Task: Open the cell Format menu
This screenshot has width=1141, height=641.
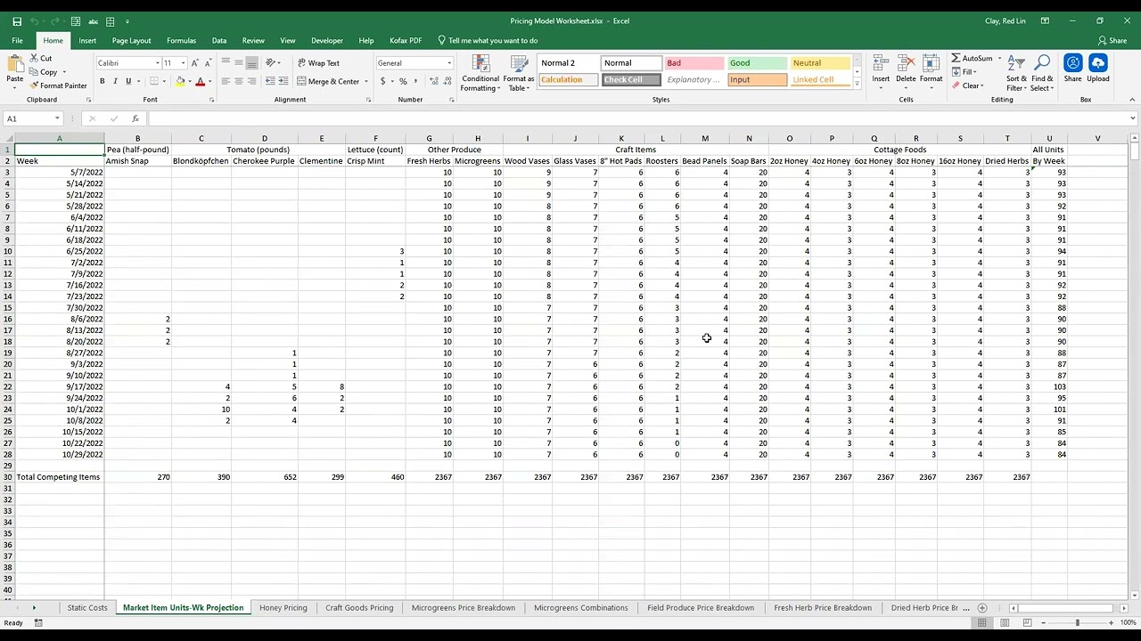Action: 931,69
